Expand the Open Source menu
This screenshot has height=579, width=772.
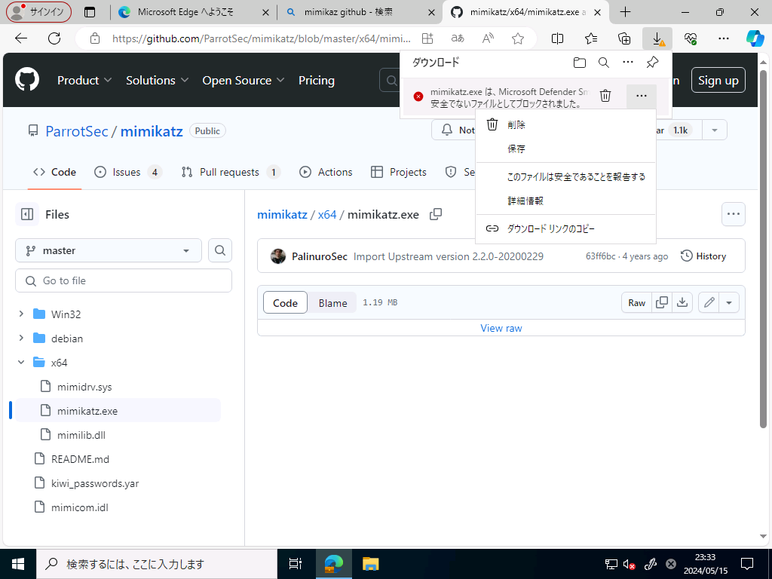pyautogui.click(x=244, y=80)
